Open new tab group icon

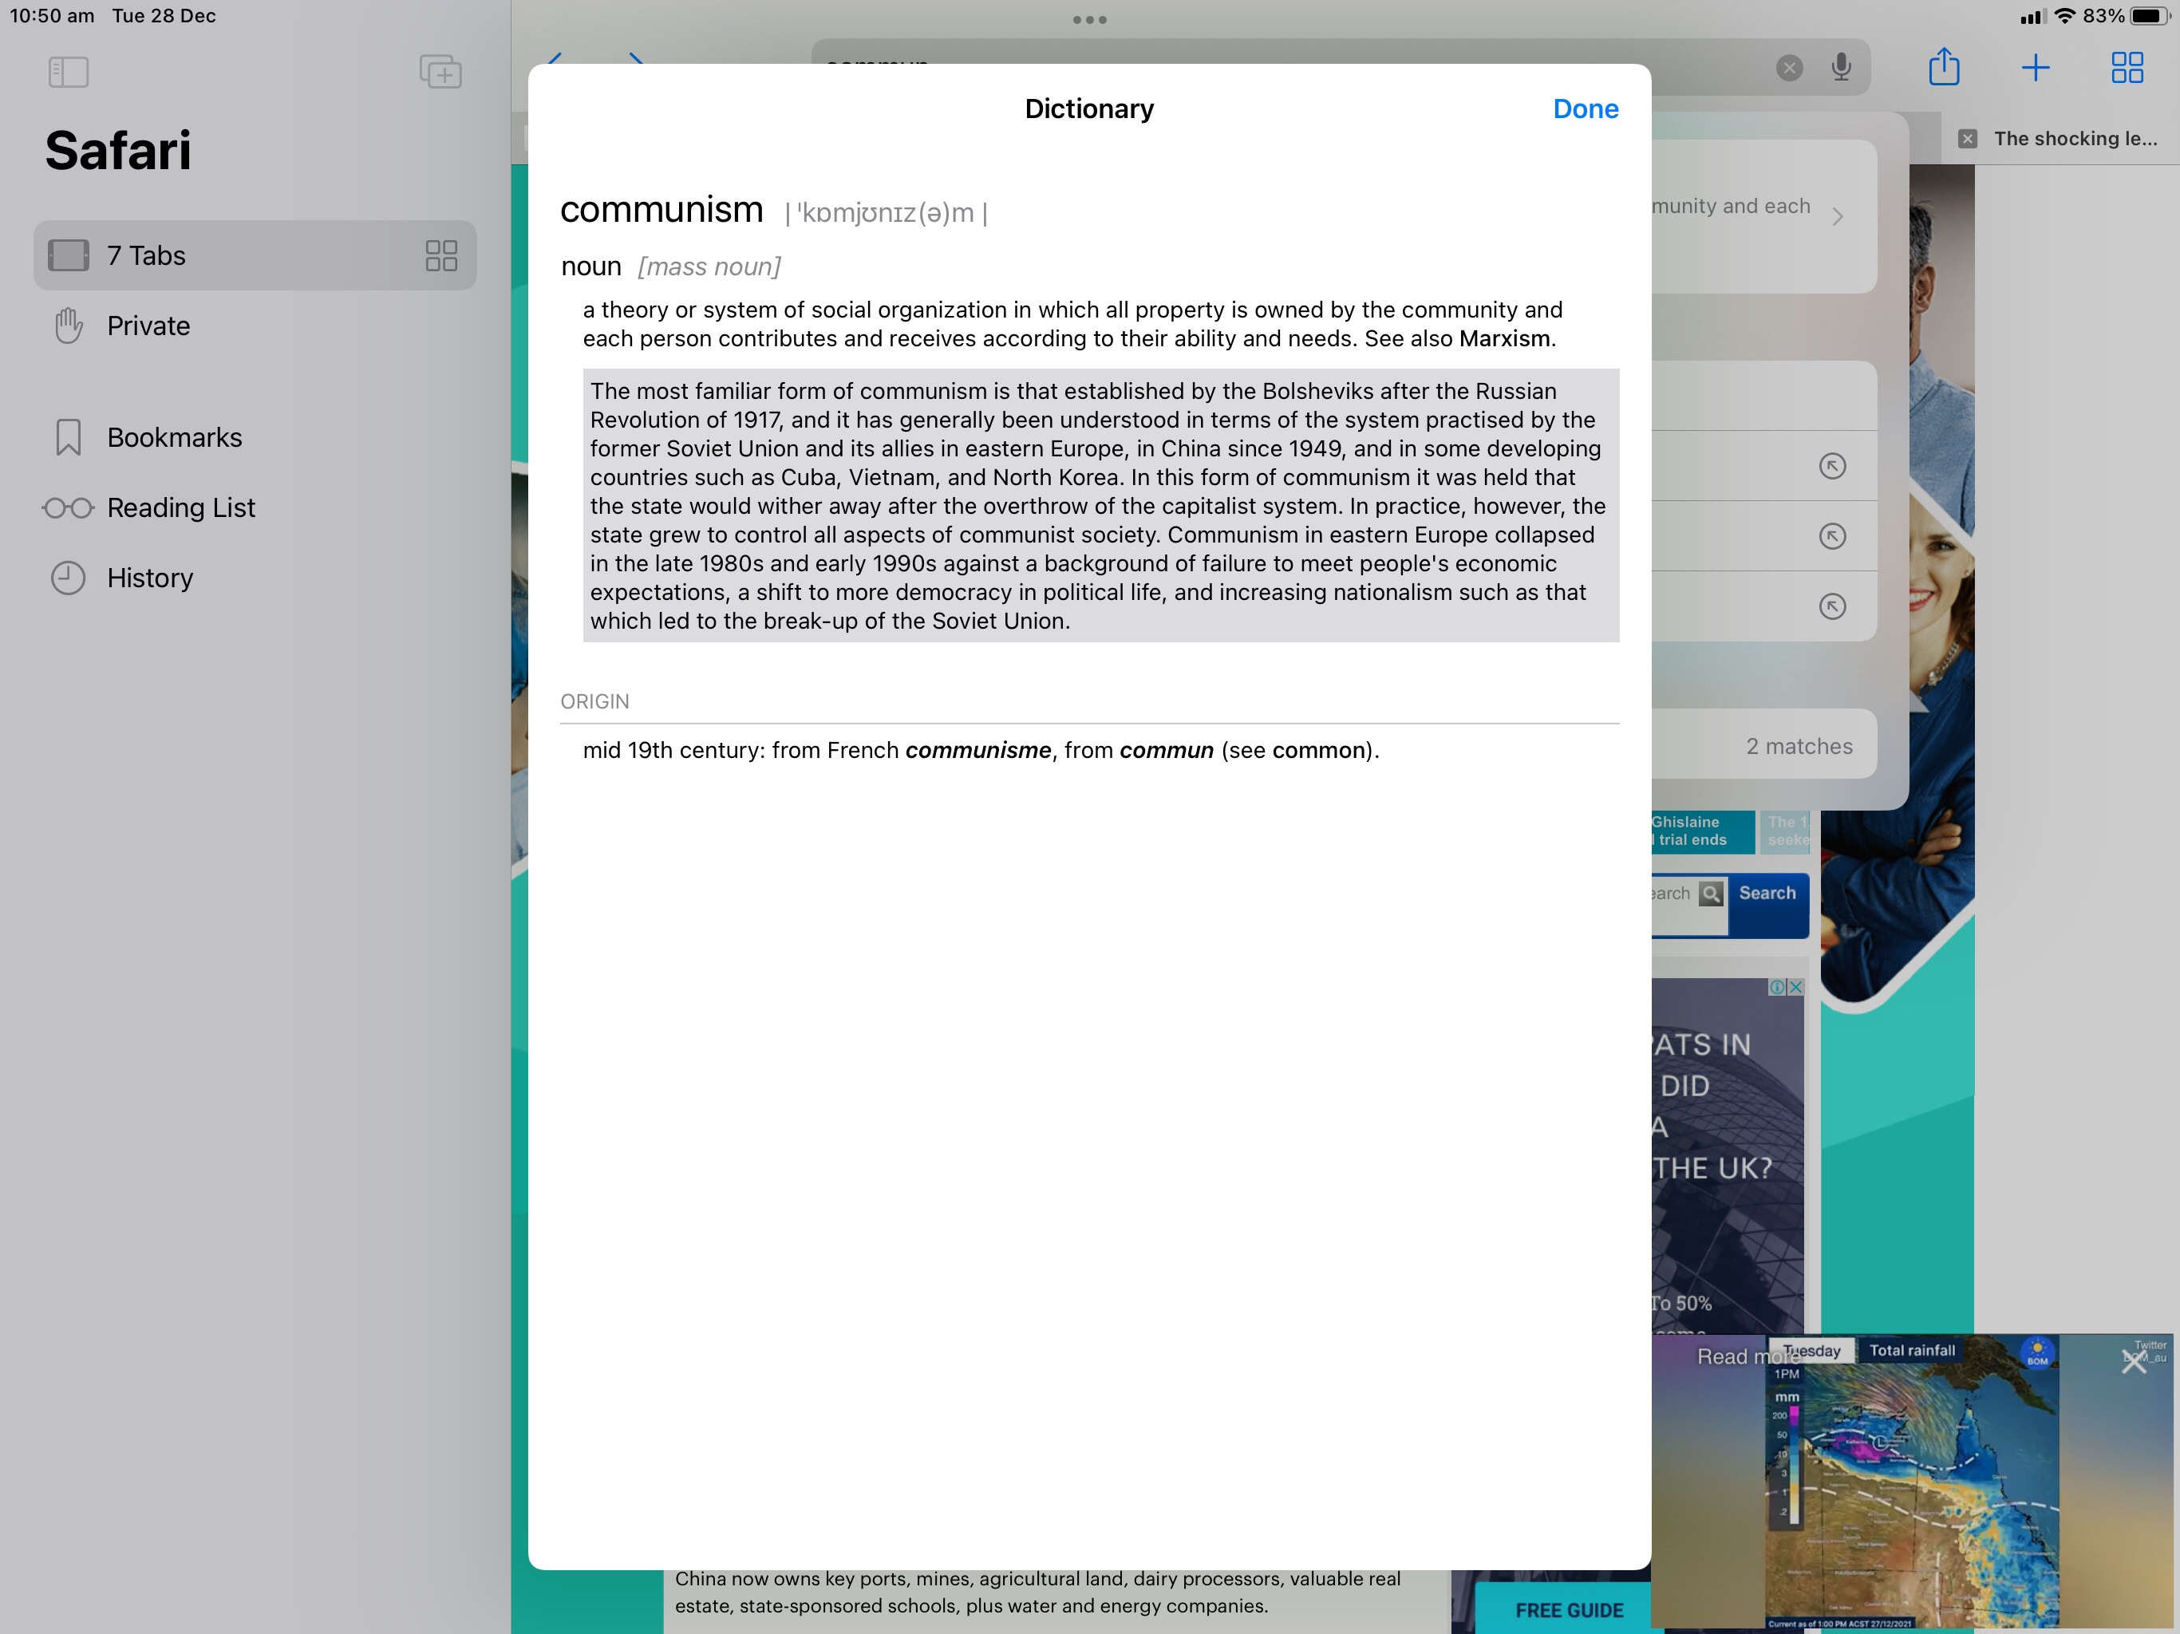pos(440,72)
